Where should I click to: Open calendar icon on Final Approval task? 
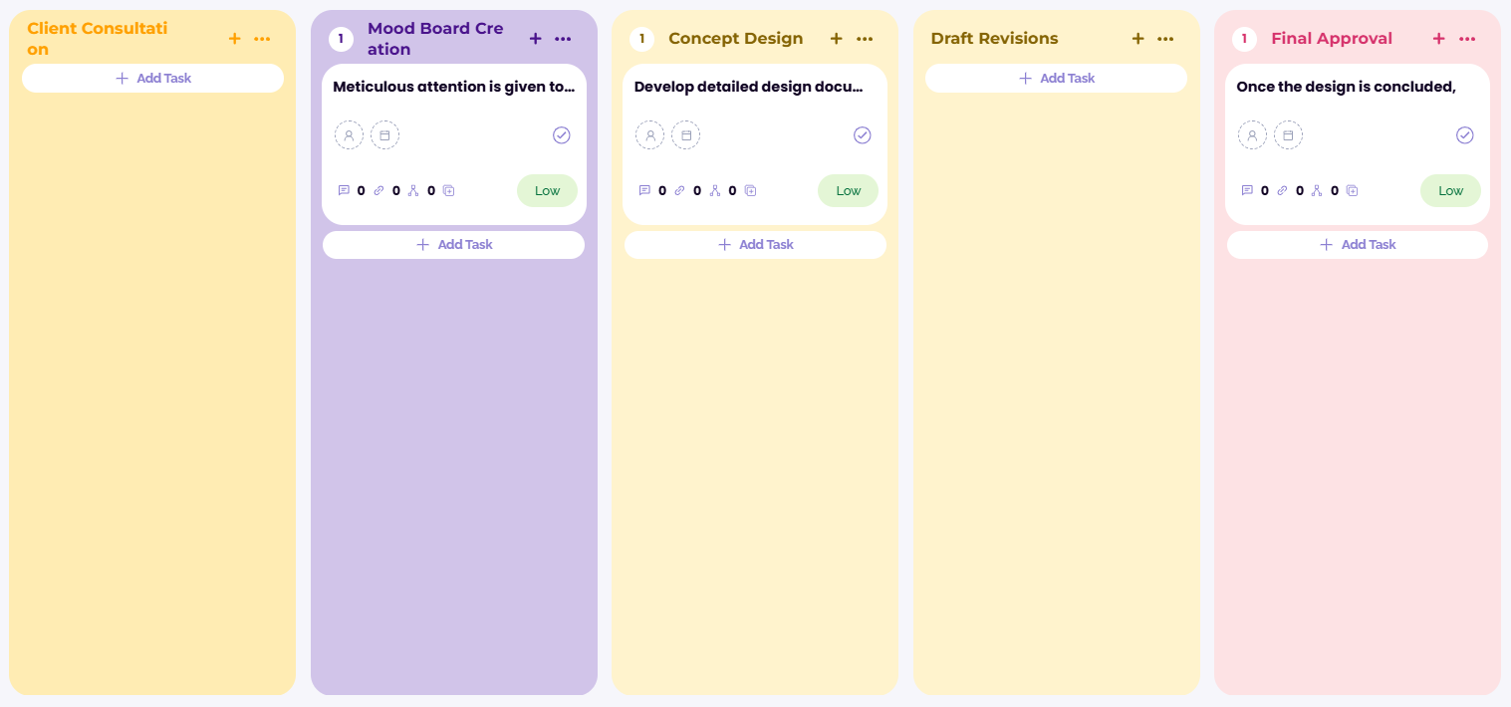point(1288,135)
